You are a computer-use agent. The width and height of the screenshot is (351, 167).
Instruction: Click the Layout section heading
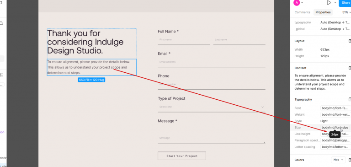pos(299,41)
